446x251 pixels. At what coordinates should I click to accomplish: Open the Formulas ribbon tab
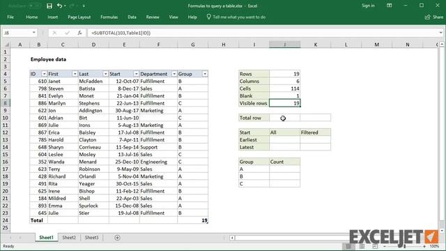(109, 17)
